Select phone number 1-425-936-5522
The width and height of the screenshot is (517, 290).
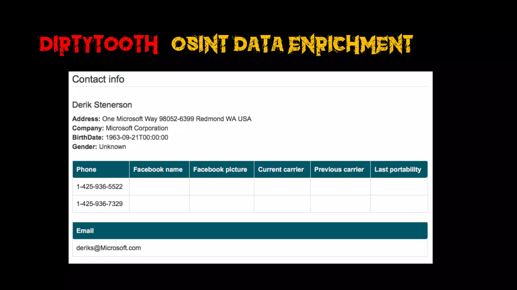coord(99,187)
